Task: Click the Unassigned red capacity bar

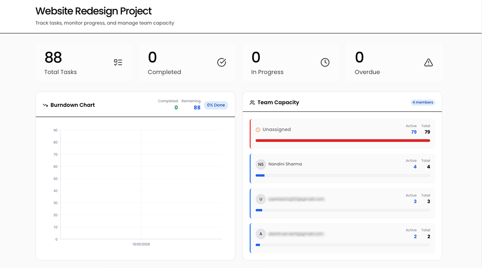Action: (x=343, y=140)
